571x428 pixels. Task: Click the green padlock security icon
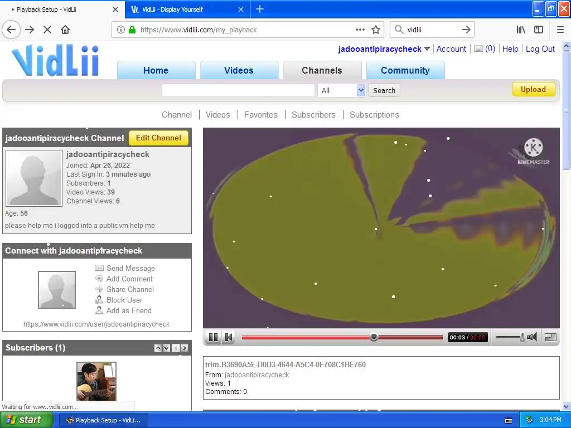click(132, 30)
